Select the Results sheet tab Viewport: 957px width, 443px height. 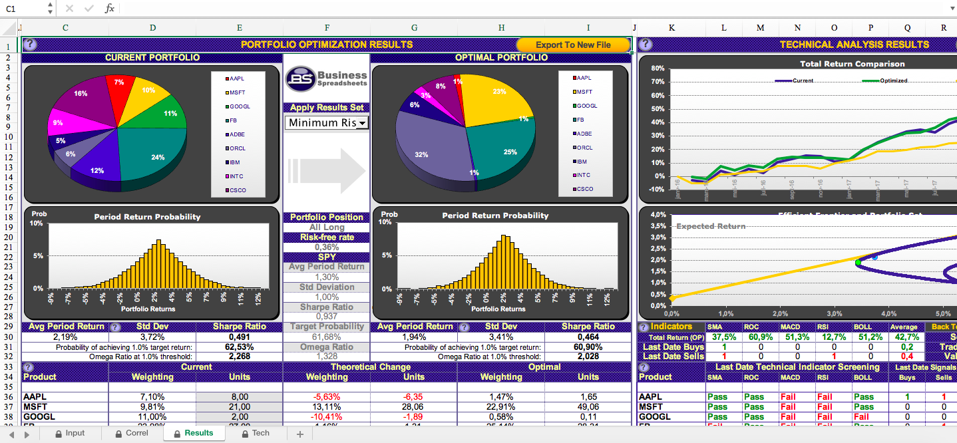click(194, 433)
